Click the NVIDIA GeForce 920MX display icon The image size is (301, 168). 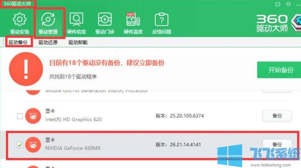pos(33,145)
